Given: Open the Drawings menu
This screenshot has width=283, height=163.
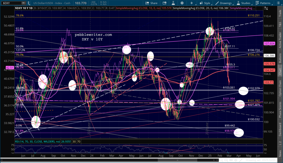Looking at the screenshot, I should point(224,3).
